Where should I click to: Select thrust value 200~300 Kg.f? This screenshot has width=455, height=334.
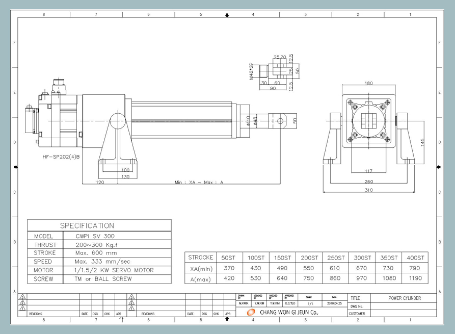97,245
